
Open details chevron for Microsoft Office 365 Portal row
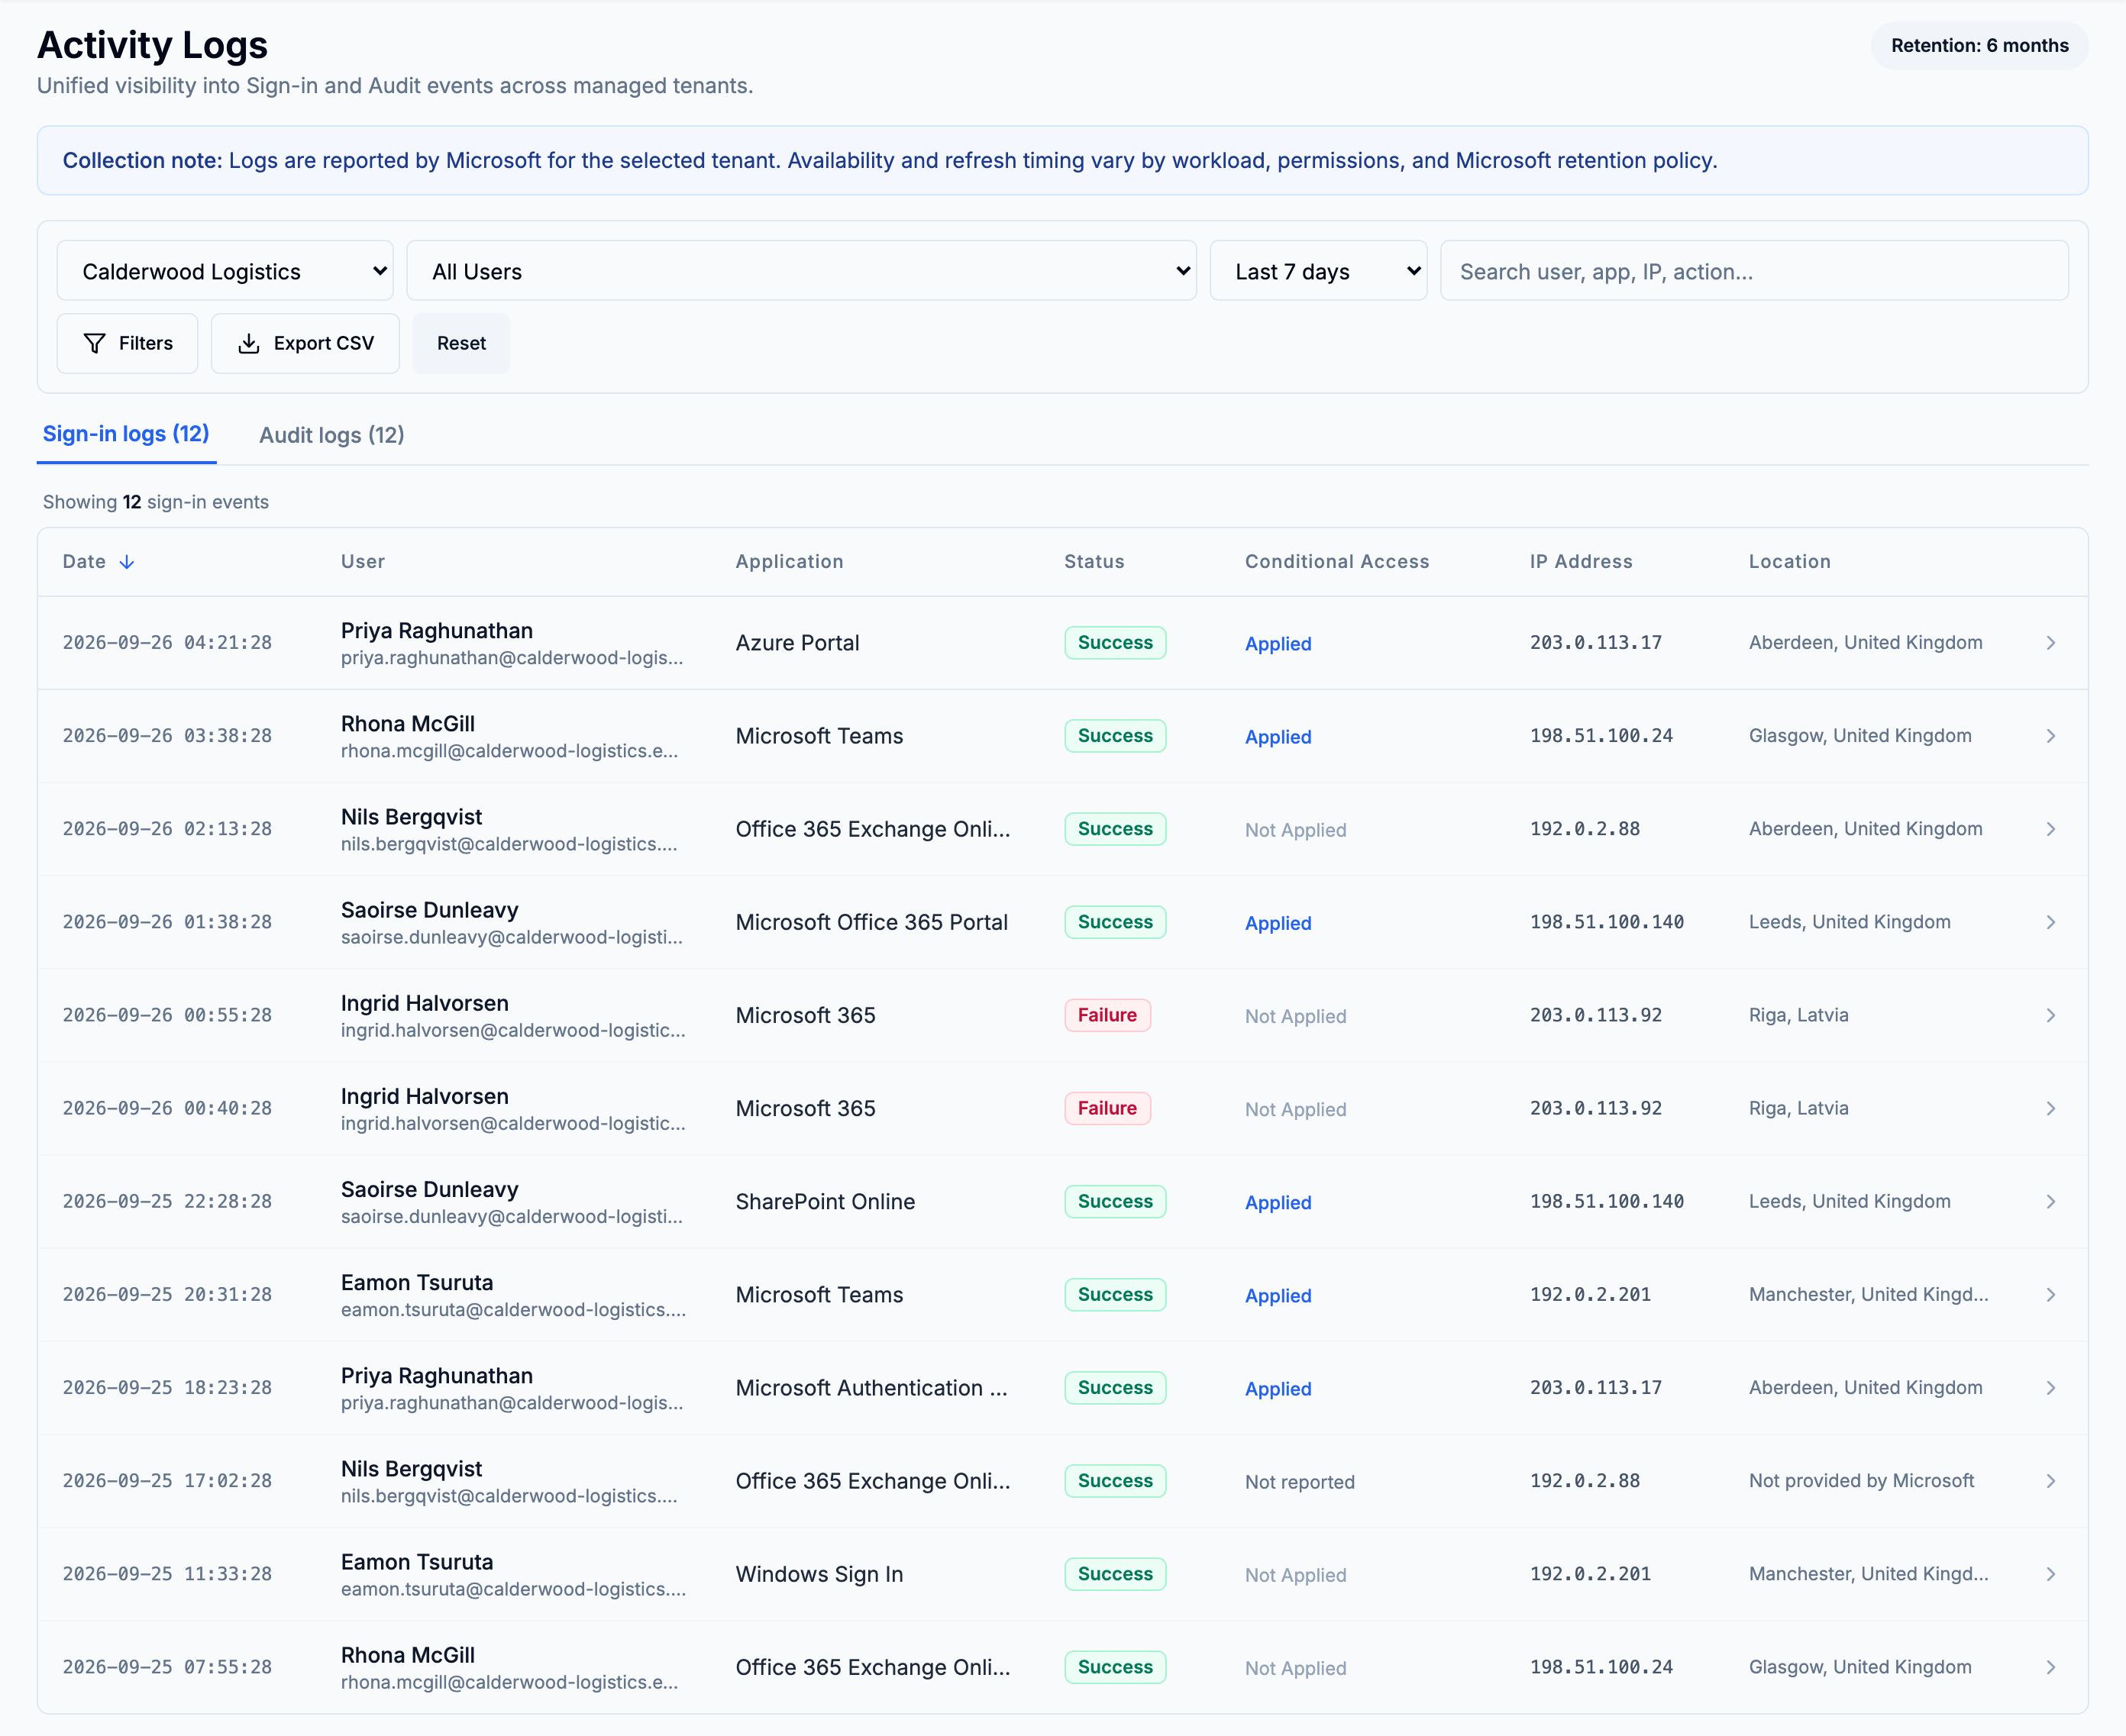click(2051, 922)
